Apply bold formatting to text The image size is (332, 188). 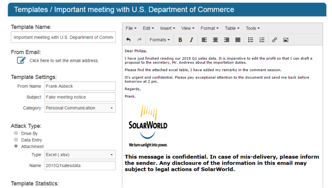(180, 40)
